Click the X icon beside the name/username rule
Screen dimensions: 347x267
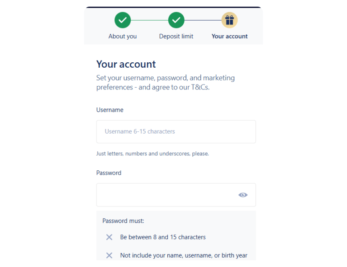[x=109, y=255]
